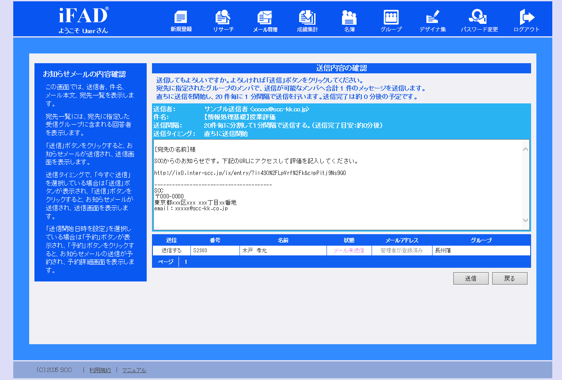Viewport: 562px width, 380px height.
Task: Click the 状態 column header
Action: pyautogui.click(x=349, y=240)
